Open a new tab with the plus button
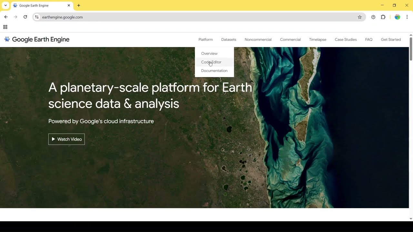413x232 pixels. (79, 5)
